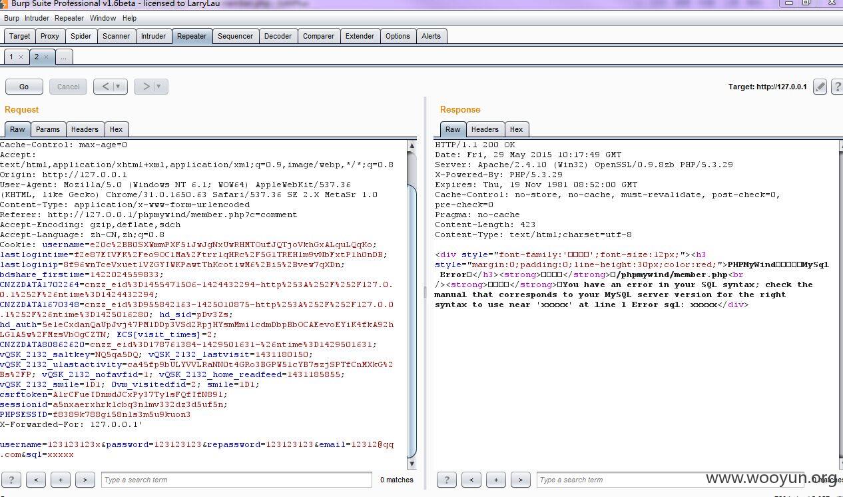Open the Response Hex tab

point(516,129)
